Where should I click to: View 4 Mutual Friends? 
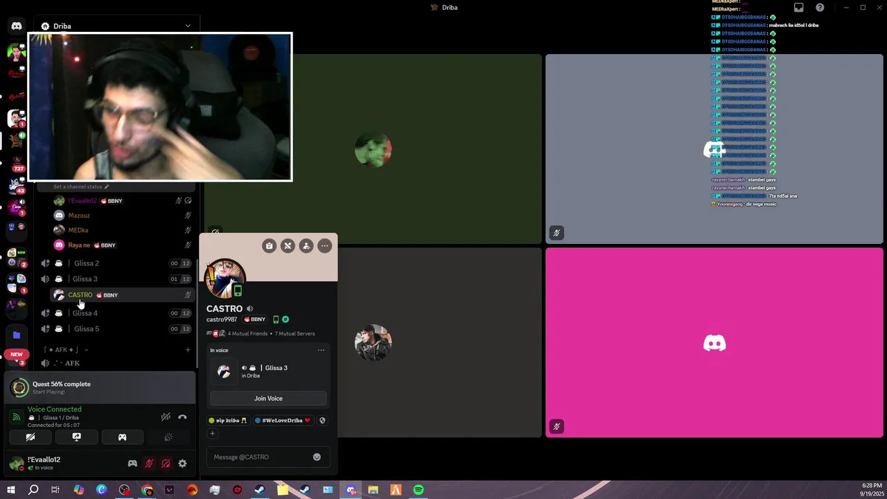[247, 333]
